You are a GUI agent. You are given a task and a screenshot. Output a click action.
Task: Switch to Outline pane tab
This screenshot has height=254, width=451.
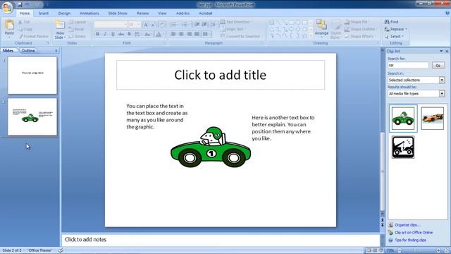point(28,50)
